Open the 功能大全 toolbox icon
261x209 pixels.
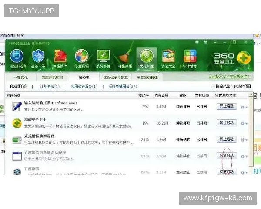168,59
